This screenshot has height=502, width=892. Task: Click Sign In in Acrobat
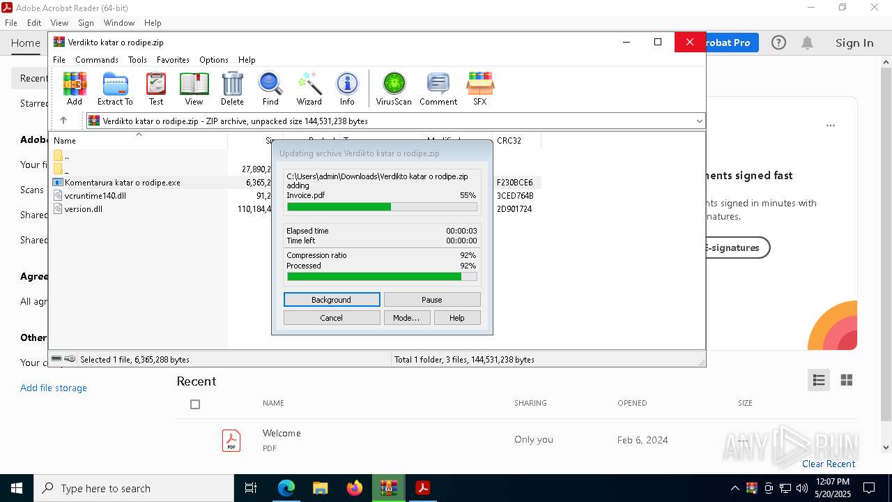854,43
